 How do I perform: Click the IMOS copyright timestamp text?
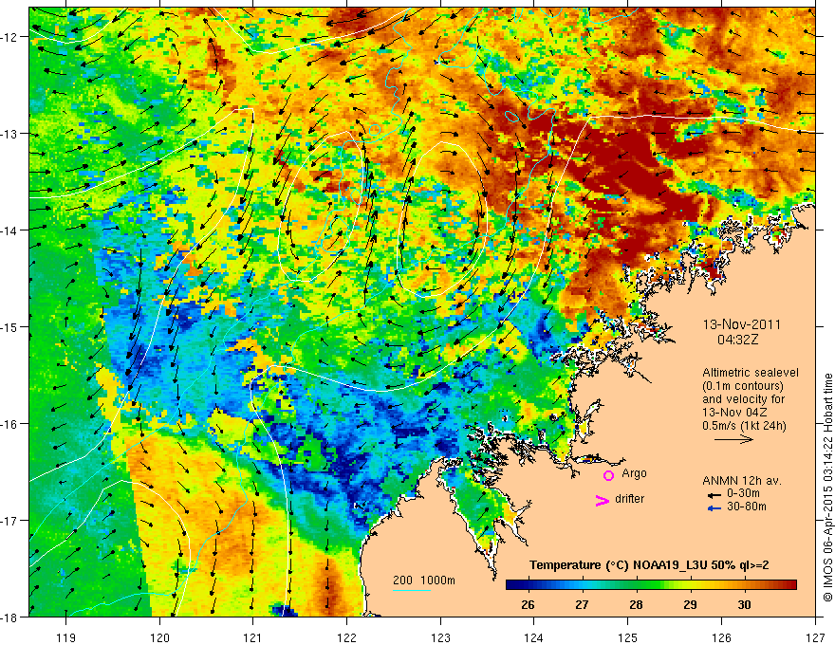pos(827,487)
